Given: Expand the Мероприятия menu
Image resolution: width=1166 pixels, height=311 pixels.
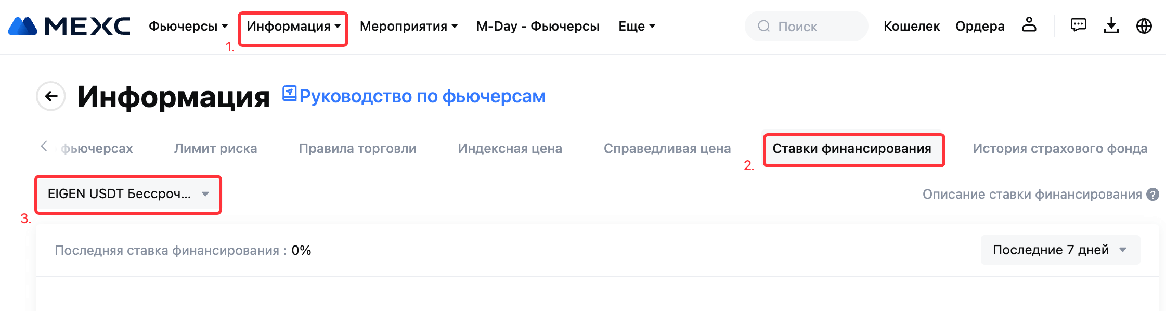Looking at the screenshot, I should [408, 26].
